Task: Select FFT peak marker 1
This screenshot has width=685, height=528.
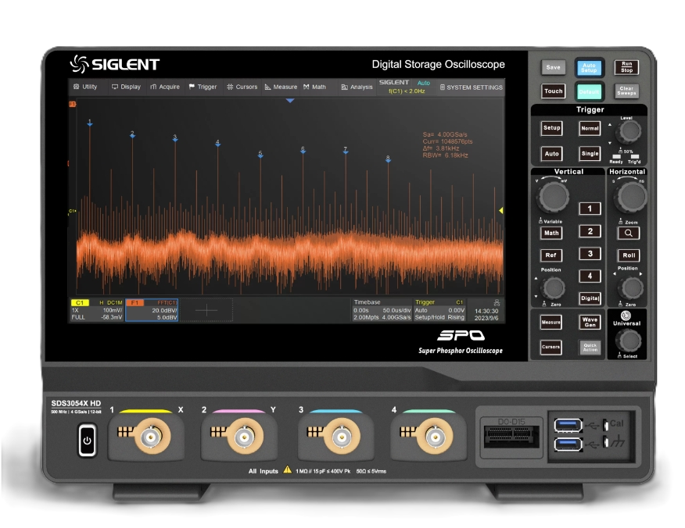Action: point(90,123)
